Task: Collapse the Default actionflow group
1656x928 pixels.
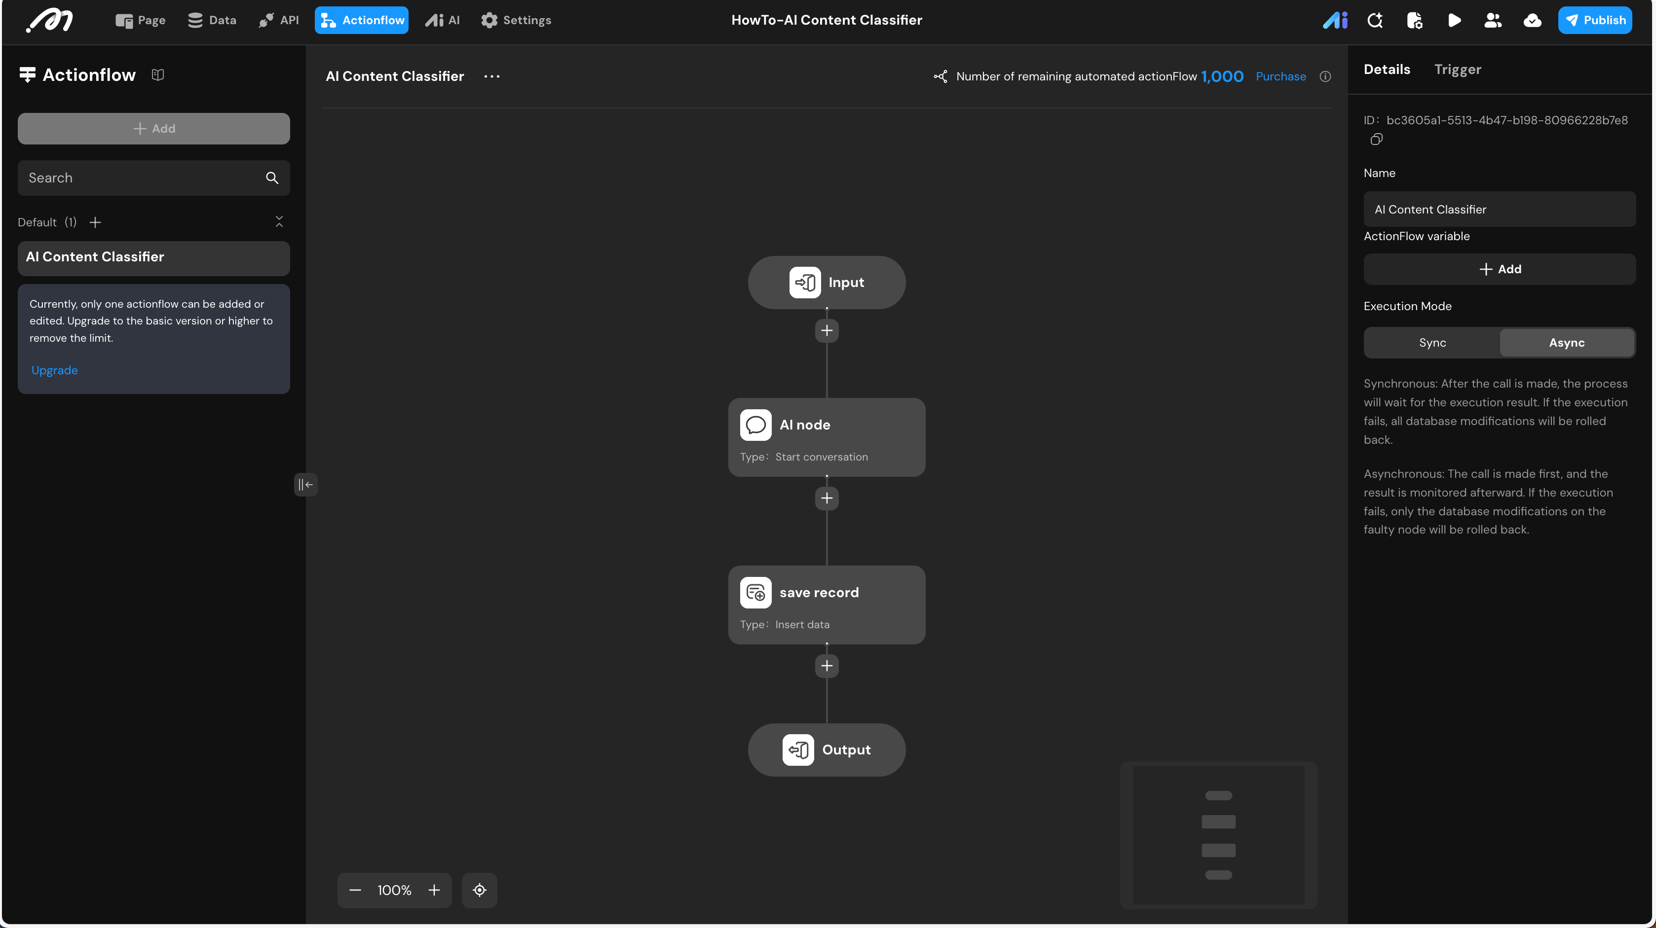Action: 279,221
